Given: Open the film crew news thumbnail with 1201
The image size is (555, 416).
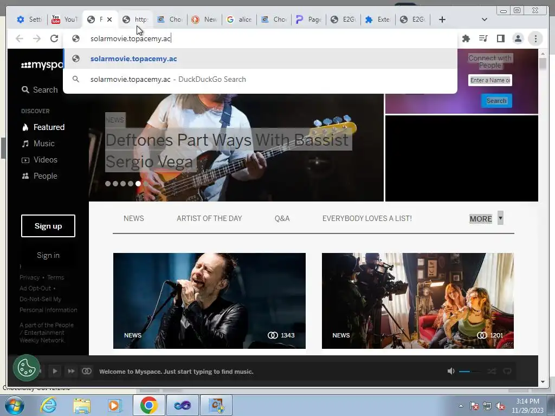Looking at the screenshot, I should (x=418, y=301).
